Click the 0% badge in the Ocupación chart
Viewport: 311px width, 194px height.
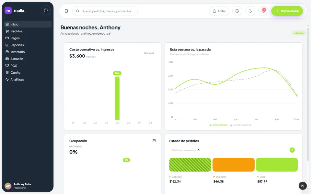[x=126, y=160]
